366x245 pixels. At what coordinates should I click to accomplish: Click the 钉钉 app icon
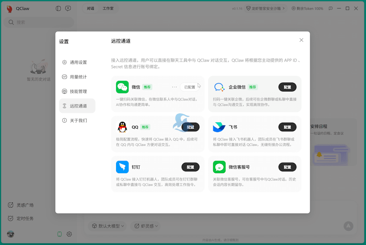122,167
